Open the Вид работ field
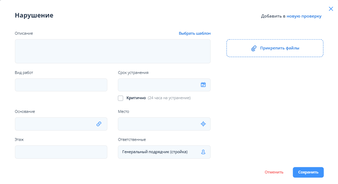The image size is (338, 184). click(61, 85)
